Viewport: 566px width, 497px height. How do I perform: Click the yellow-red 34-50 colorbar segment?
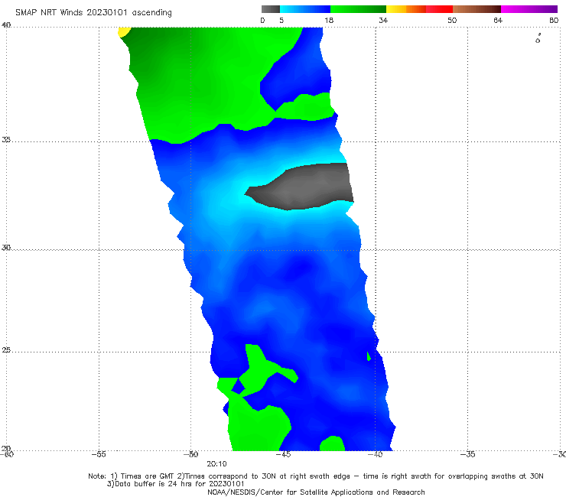(419, 9)
